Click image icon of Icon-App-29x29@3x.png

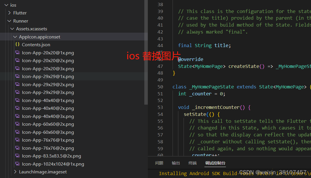tap(18, 92)
